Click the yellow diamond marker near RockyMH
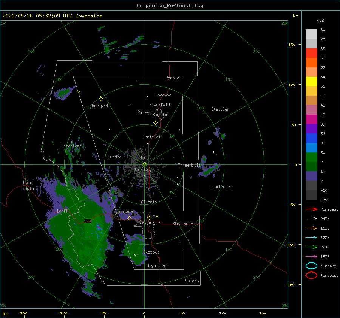The height and width of the screenshot is (318, 340). [x=101, y=99]
